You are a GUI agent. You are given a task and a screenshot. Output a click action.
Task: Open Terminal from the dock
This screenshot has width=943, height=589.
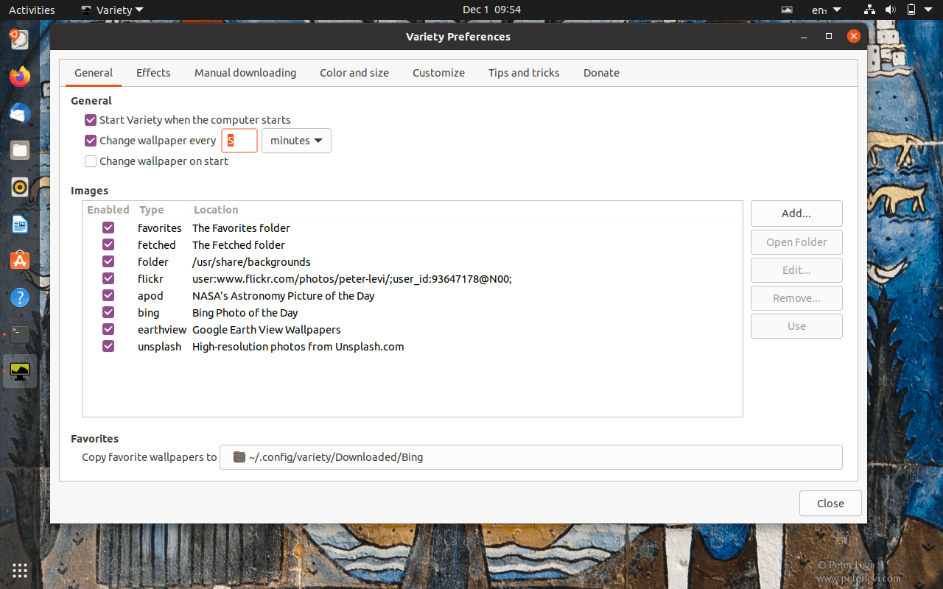click(20, 334)
